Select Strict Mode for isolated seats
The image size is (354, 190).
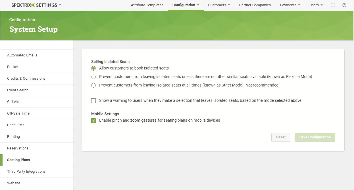coord(93,85)
